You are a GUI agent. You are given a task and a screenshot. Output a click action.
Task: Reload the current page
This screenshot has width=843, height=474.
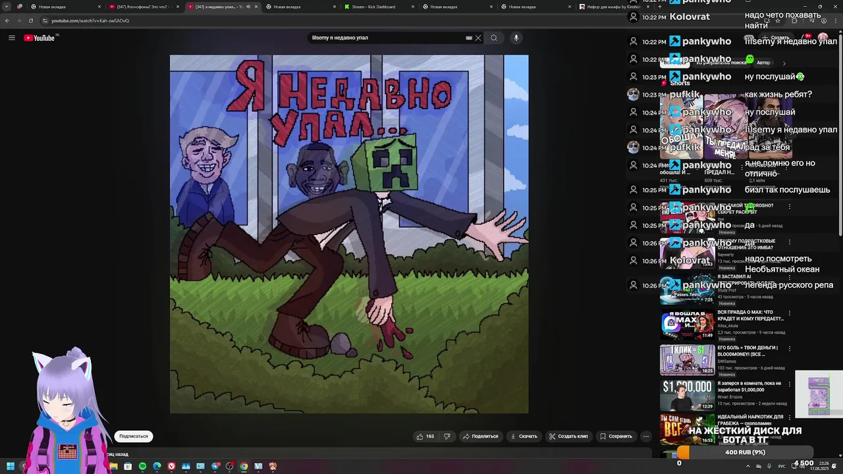(31, 20)
